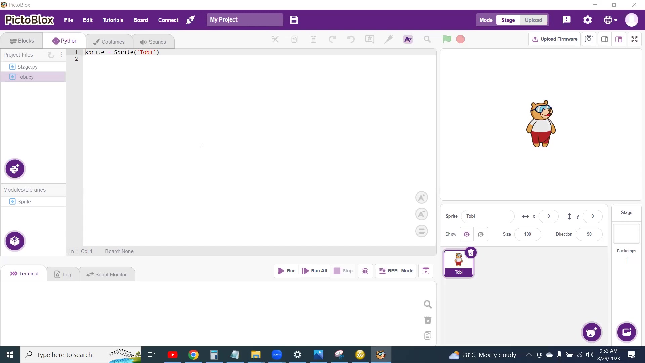Image resolution: width=645 pixels, height=363 pixels.
Task: Open the Tutorials menu
Action: [113, 20]
